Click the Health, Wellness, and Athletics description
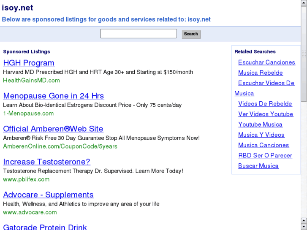 pos(81,204)
